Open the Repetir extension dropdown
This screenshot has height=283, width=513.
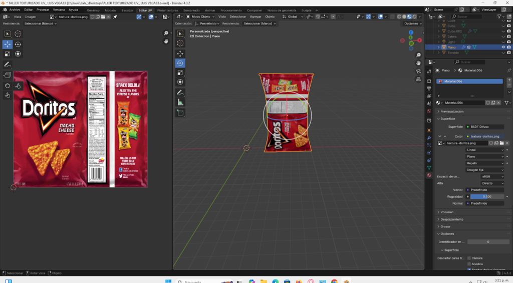click(x=485, y=163)
